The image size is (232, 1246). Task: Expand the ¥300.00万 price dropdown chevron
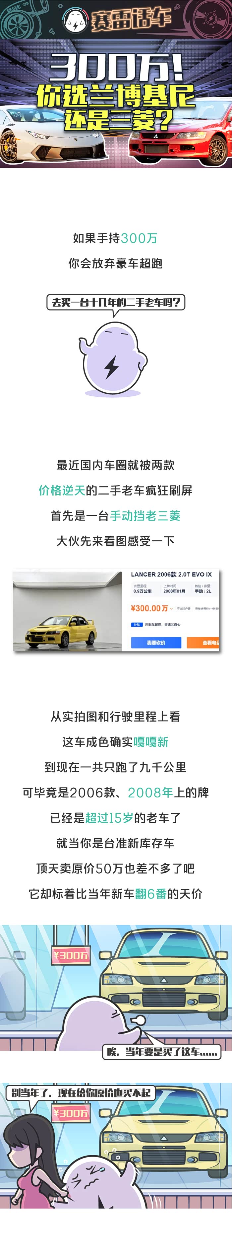click(x=171, y=609)
